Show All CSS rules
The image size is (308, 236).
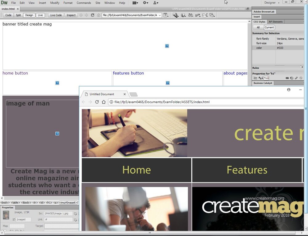click(258, 27)
